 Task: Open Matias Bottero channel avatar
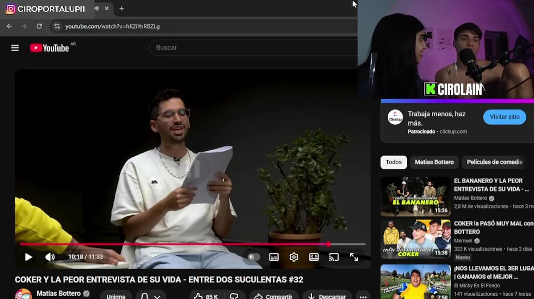pos(23,294)
